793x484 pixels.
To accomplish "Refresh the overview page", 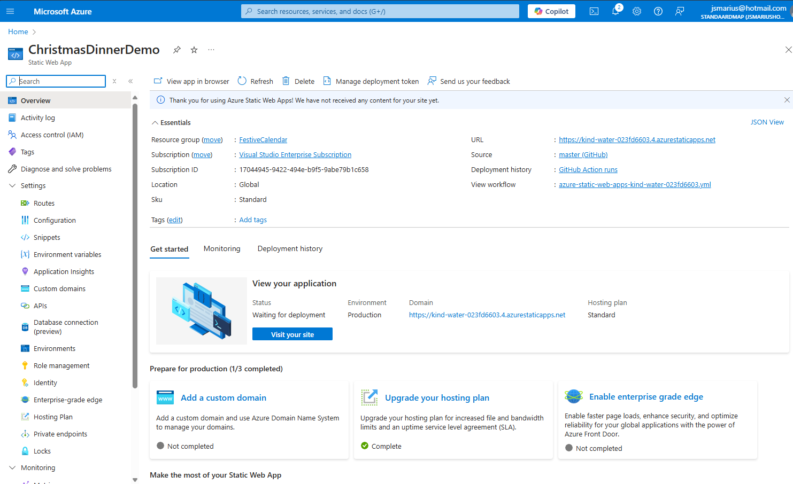I will coord(256,81).
